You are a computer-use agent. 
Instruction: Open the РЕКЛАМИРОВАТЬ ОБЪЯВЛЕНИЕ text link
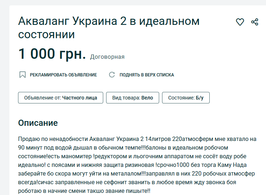tap(63, 75)
